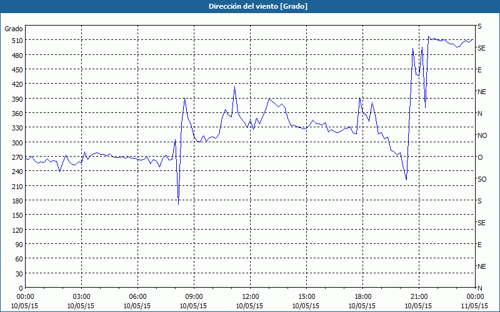Image resolution: width=500 pixels, height=312 pixels.
Task: Select the 480 degree axis value
Action: (x=17, y=56)
